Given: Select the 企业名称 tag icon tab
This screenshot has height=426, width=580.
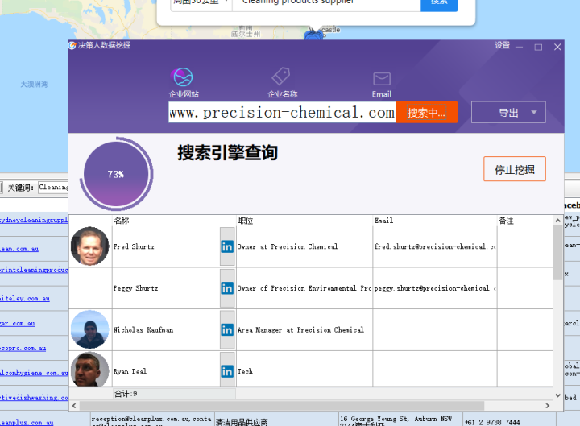Looking at the screenshot, I should (x=281, y=77).
